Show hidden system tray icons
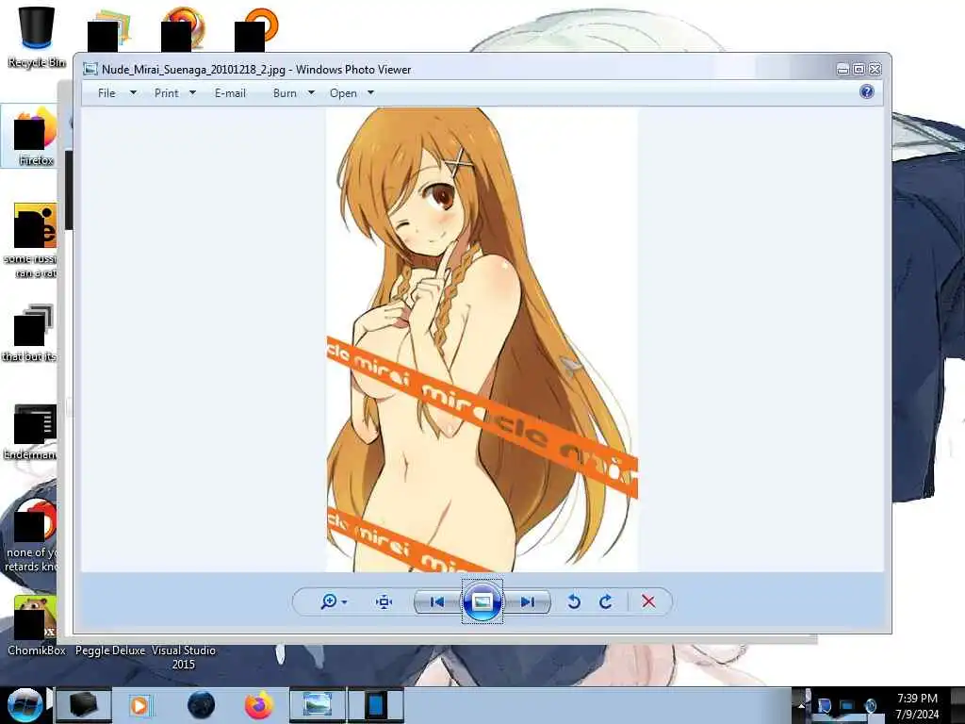 coord(802,705)
